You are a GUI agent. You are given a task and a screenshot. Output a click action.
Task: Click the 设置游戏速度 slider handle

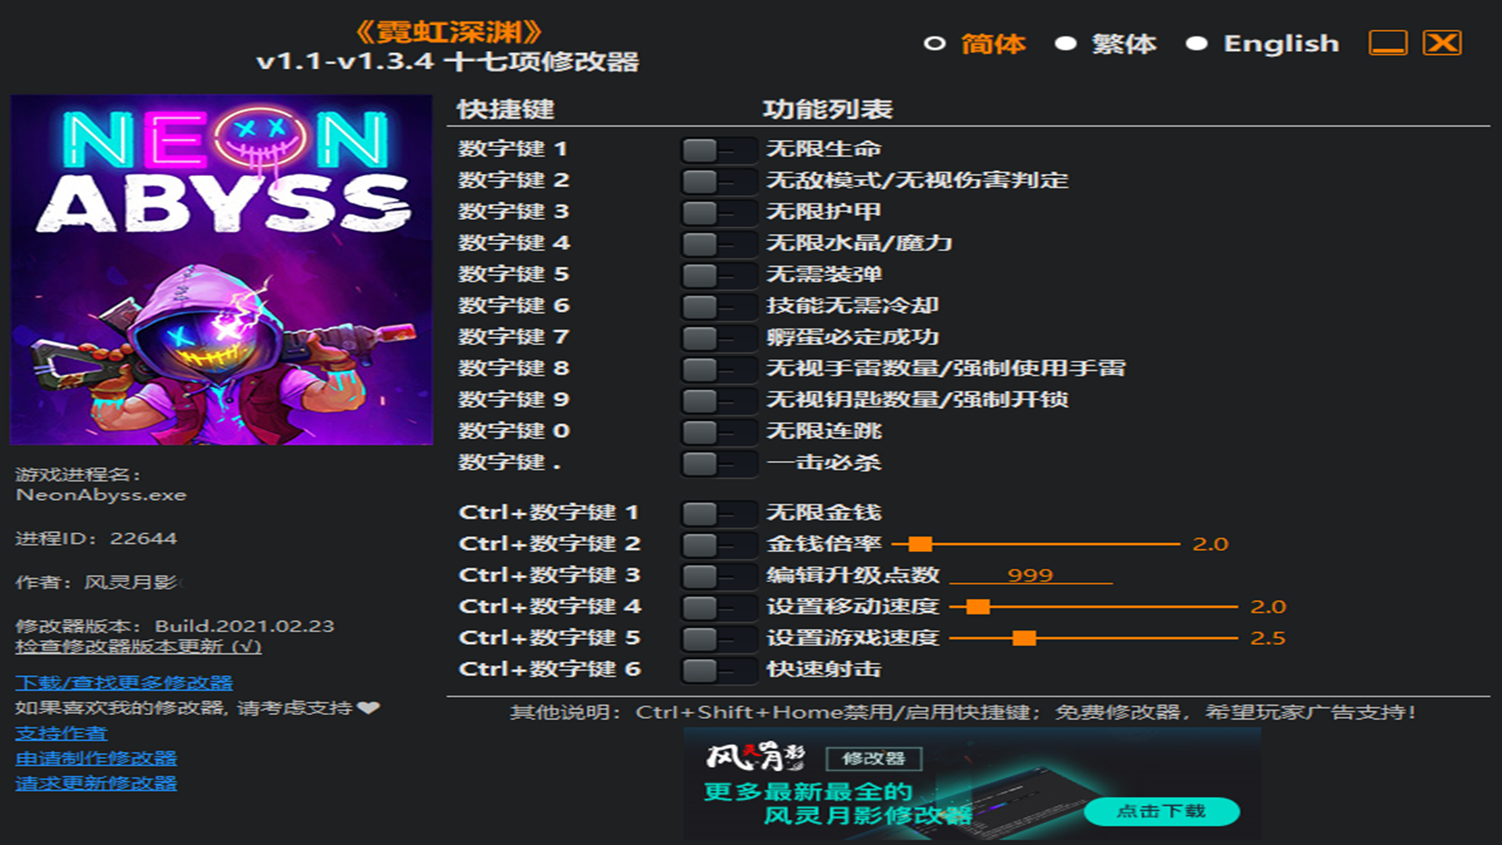pos(1024,638)
